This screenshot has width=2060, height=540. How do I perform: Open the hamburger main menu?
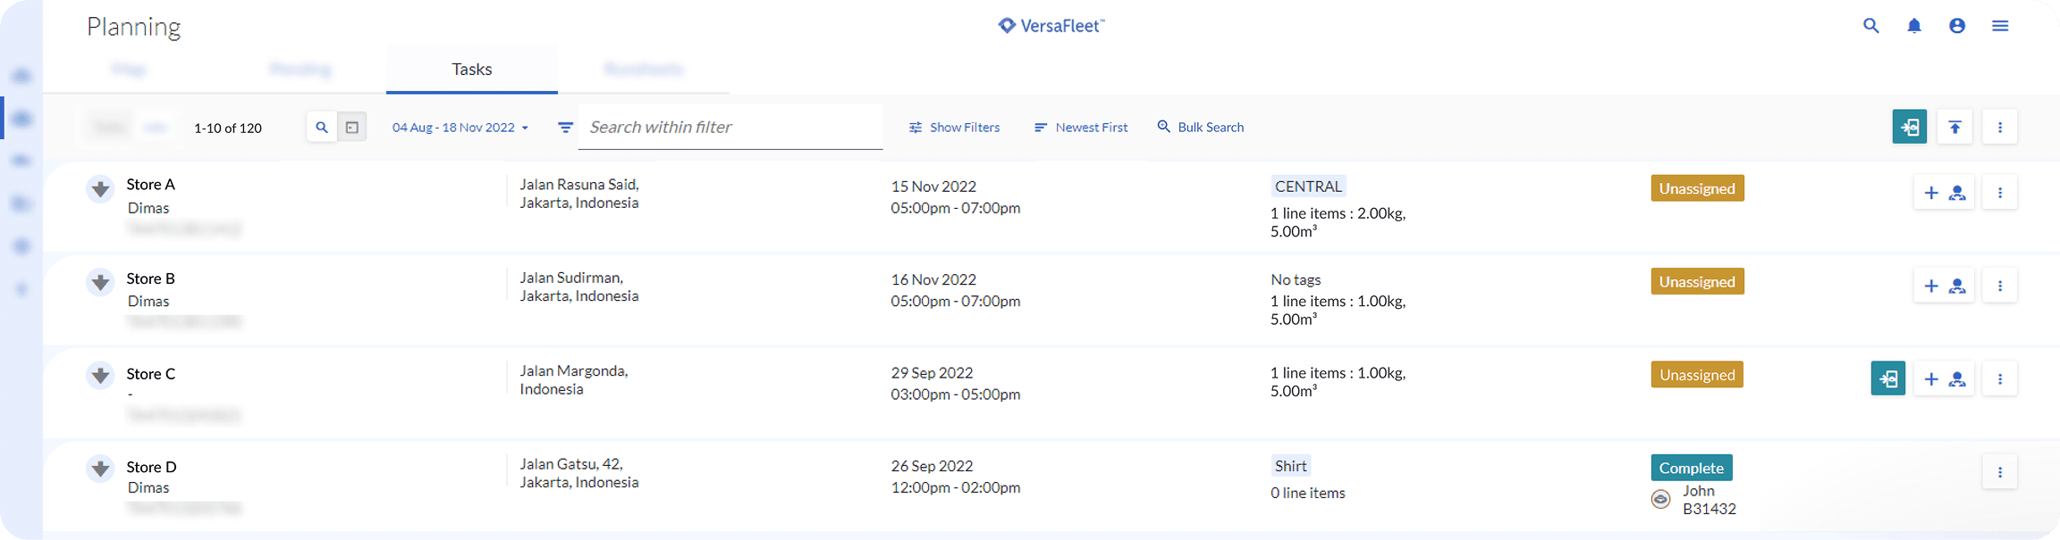[2000, 26]
